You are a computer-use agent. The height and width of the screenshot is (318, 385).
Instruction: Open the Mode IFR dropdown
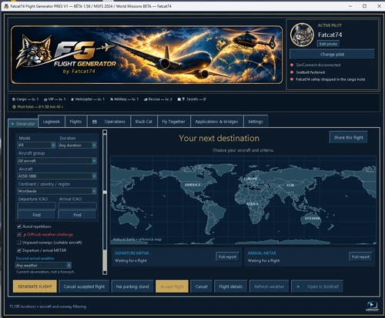(36, 146)
